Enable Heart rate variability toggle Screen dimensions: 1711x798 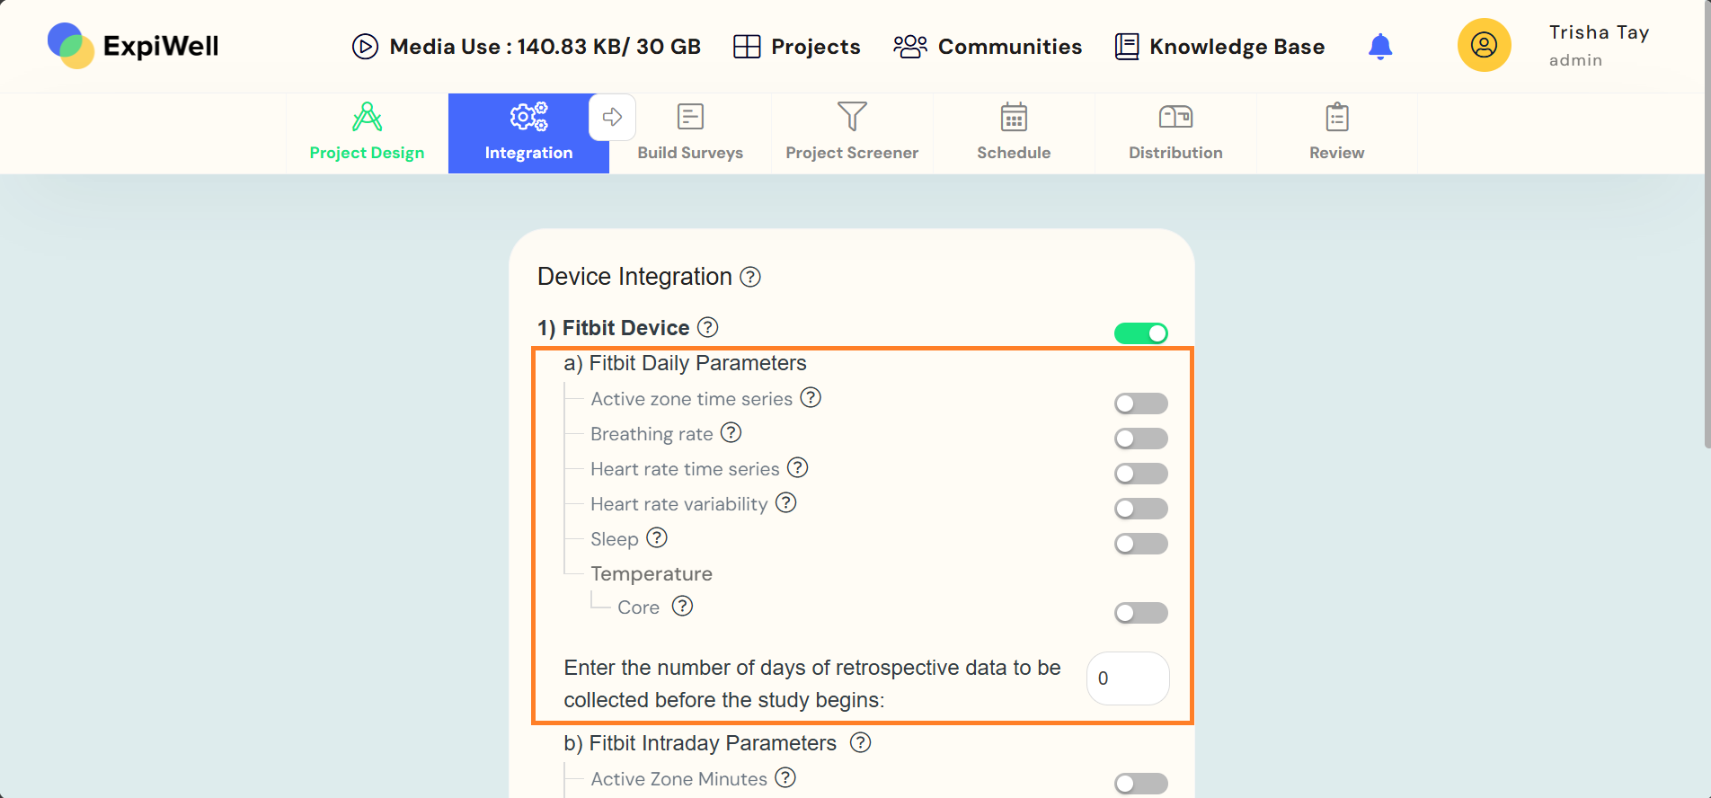point(1141,509)
